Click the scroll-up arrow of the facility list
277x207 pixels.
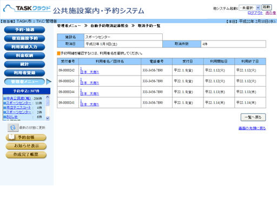tap(48, 97)
